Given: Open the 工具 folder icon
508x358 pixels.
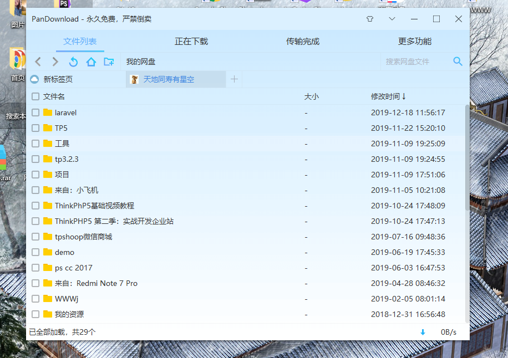Looking at the screenshot, I should (x=48, y=144).
